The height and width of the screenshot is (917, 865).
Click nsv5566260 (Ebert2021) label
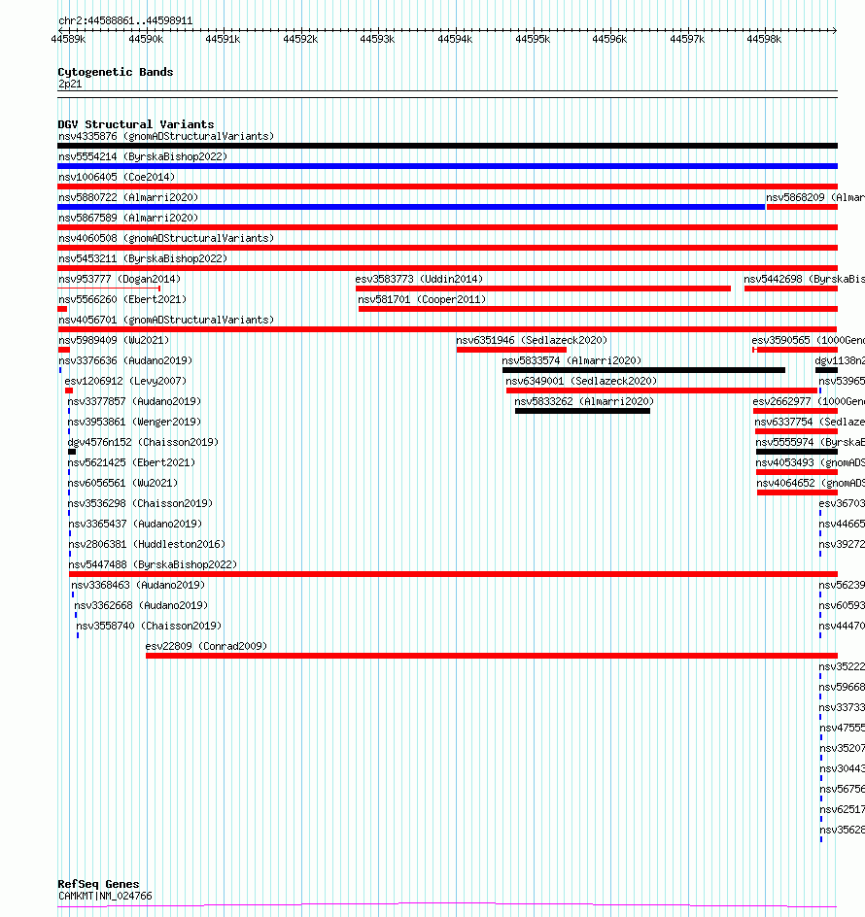[122, 299]
